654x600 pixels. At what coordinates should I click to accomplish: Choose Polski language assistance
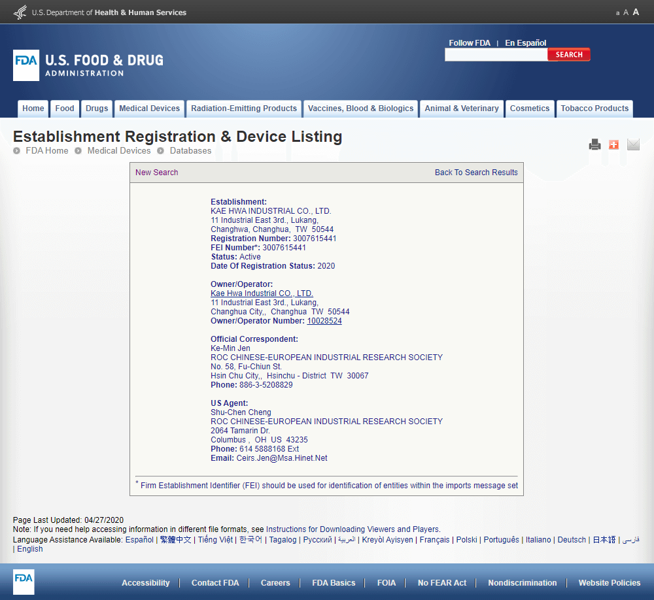pos(467,539)
